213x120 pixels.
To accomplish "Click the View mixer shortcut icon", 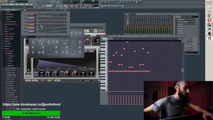I will [115, 2].
